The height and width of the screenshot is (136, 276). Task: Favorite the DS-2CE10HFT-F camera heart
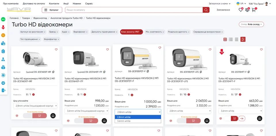point(261,50)
